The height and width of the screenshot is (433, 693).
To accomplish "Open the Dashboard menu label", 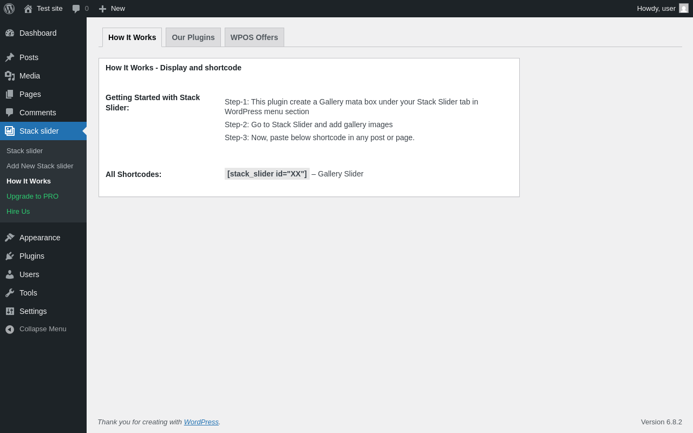I will click(38, 33).
